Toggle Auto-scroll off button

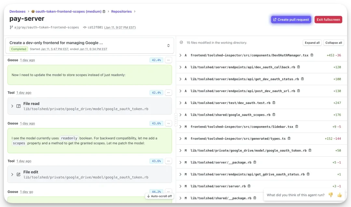[x=159, y=196]
